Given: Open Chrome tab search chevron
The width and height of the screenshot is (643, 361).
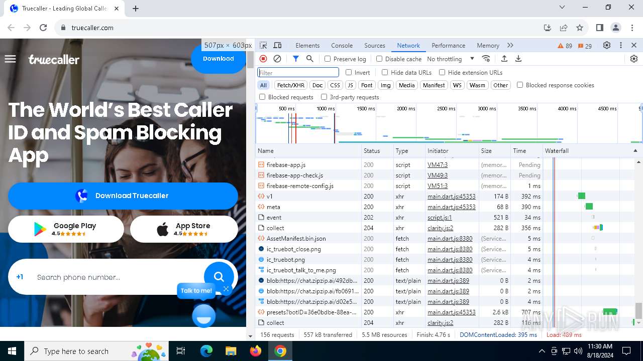Looking at the screenshot, I should [x=563, y=8].
